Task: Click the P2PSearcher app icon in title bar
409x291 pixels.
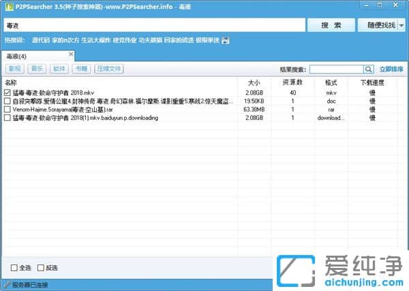Action: pos(9,7)
